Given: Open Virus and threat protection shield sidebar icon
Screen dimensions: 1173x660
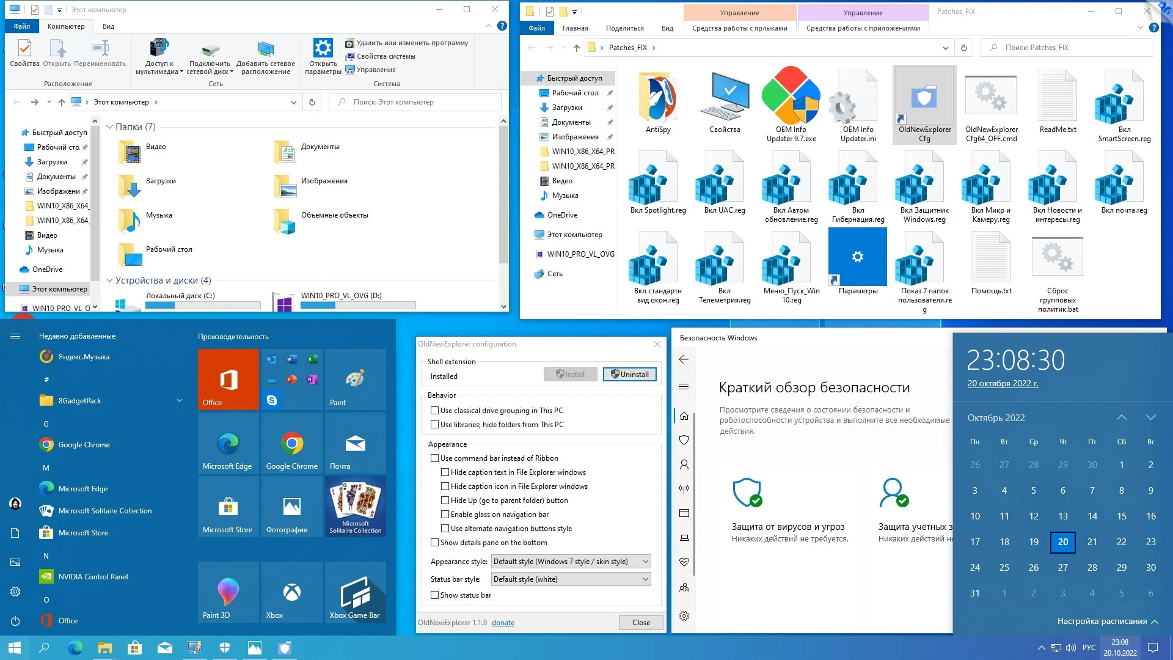Looking at the screenshot, I should click(684, 440).
